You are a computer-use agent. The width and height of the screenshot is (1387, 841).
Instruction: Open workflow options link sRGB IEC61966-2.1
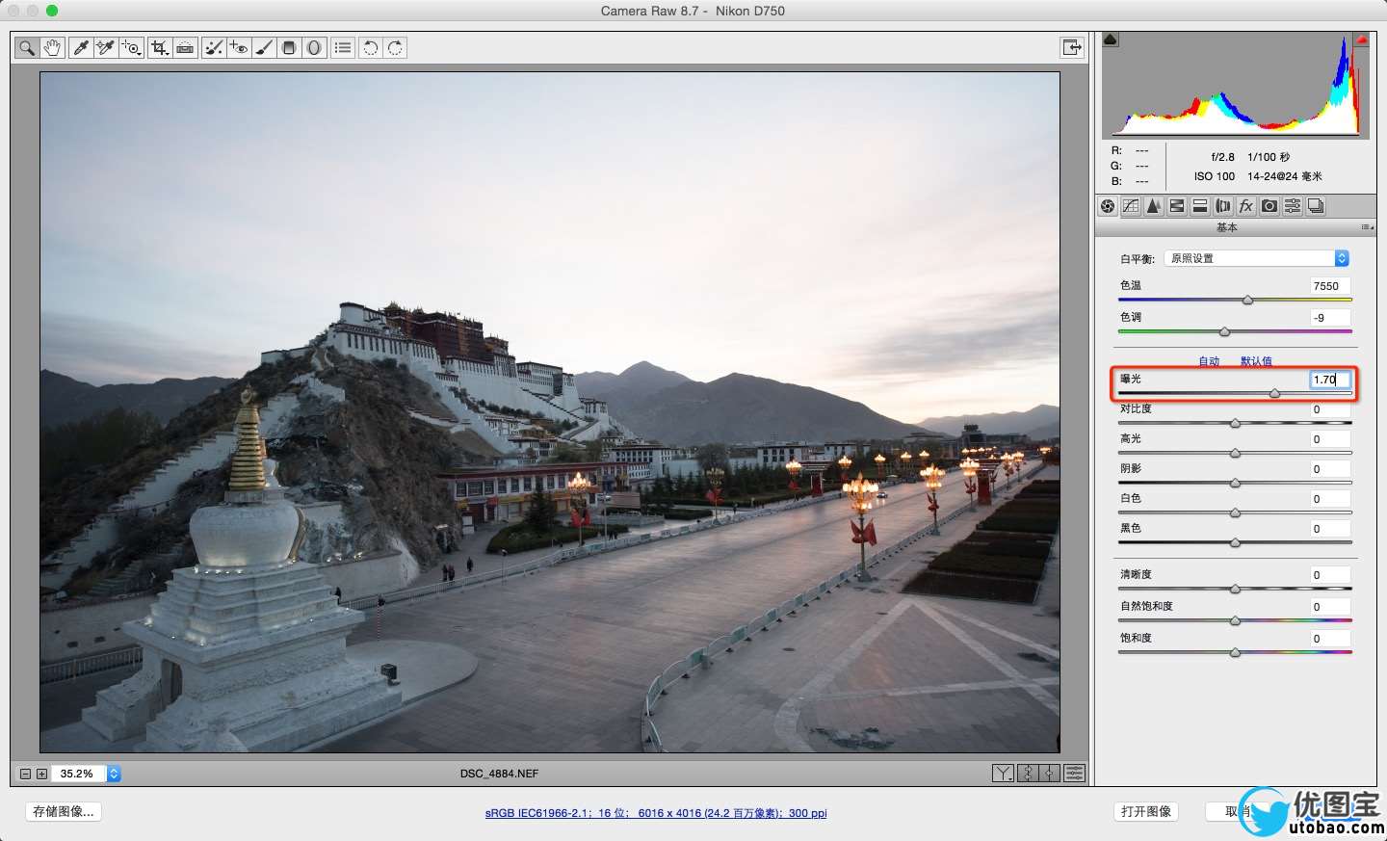(656, 813)
